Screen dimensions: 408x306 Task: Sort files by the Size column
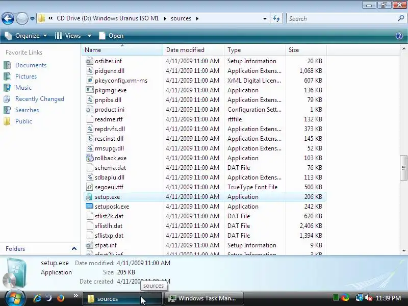click(x=305, y=49)
